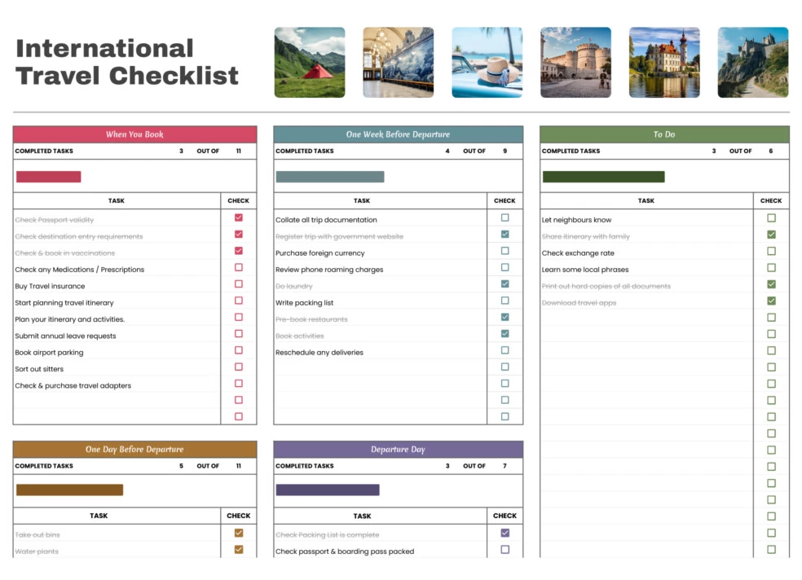Select the tiled station hall photo
Viewport: 802px width, 580px height.
[399, 63]
